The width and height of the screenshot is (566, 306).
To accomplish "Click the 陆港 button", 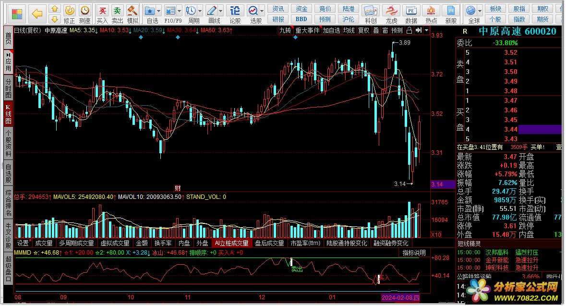I will 349,9.
